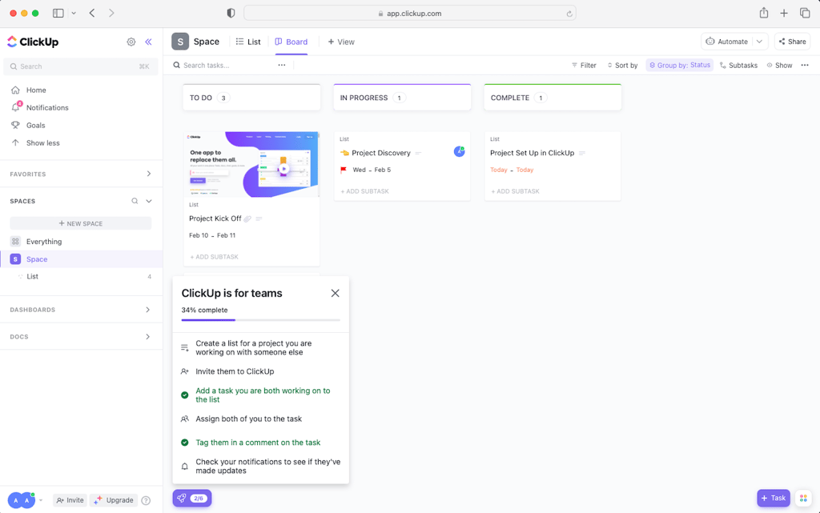Open ClickUp settings gear icon
Screen dimensions: 820x513
point(131,42)
